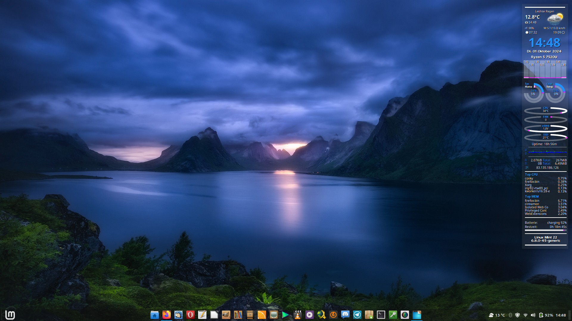Open the Timeshift backup launcher
Screen dimensions: 572x321
coord(333,315)
